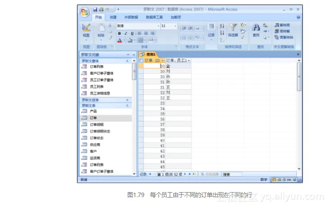Open 罗斯文对象 navigation pane dropdown
This screenshot has width=329, height=207.
pos(128,55)
